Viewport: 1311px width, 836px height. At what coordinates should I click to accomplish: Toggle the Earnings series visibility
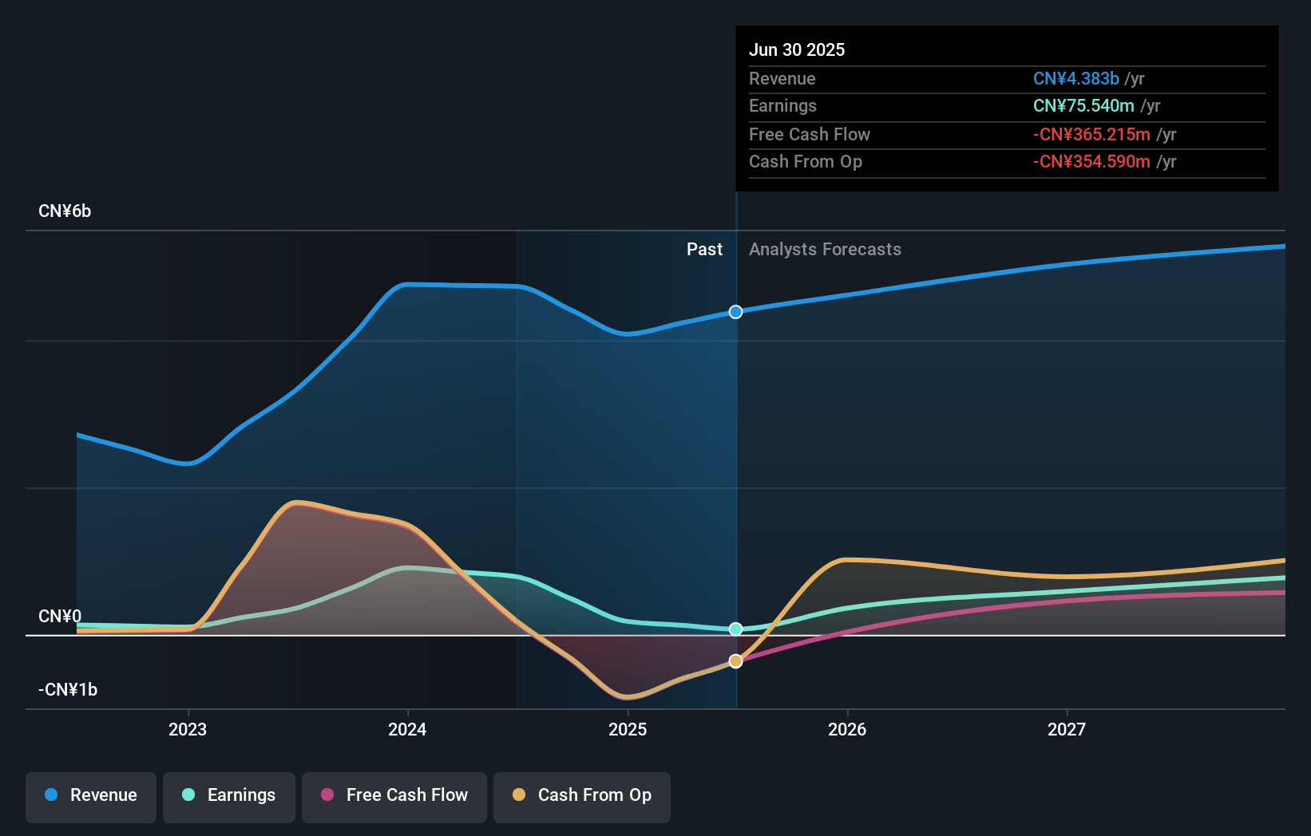(229, 795)
